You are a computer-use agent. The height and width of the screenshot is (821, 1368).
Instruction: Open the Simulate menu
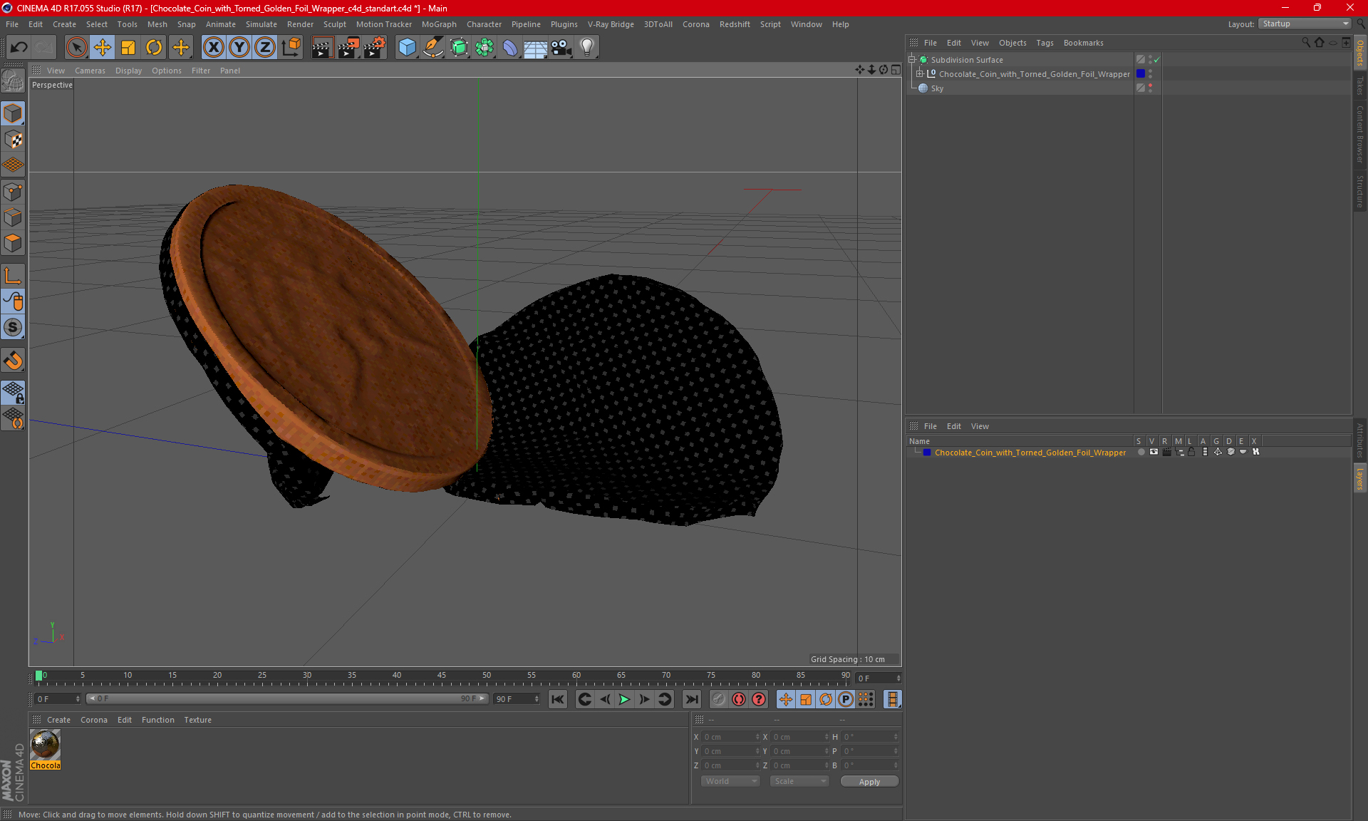261,24
